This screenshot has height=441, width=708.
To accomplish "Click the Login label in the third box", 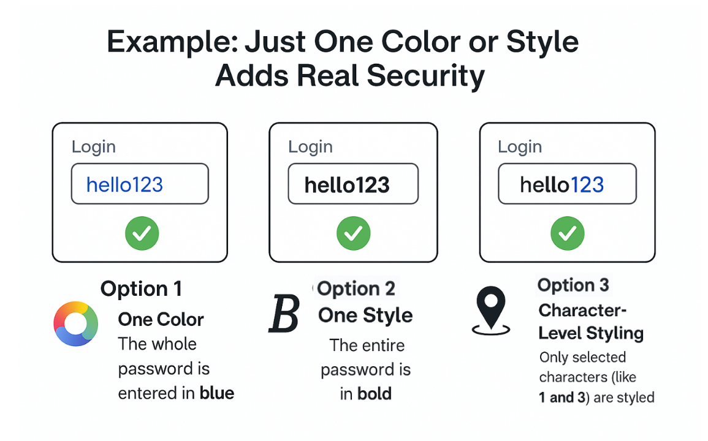I will [x=520, y=147].
